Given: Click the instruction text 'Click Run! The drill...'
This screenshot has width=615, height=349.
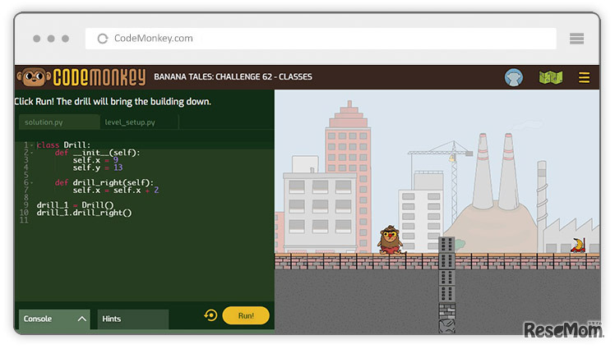Looking at the screenshot, I should coord(113,102).
